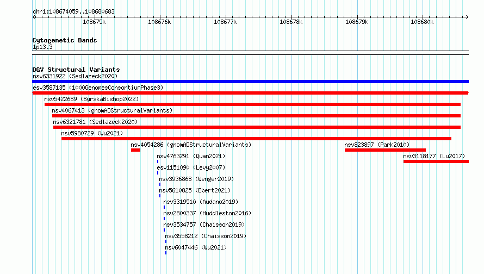
Task: Open nsv6047446 (Wu2021) label
Action: [x=196, y=247]
